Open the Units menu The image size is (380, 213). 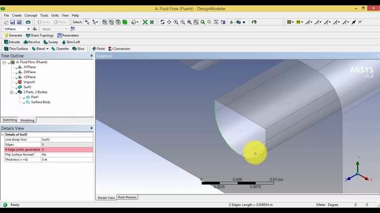[55, 15]
